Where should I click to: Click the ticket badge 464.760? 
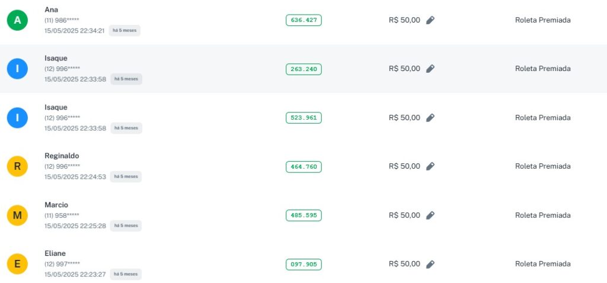[x=303, y=167]
